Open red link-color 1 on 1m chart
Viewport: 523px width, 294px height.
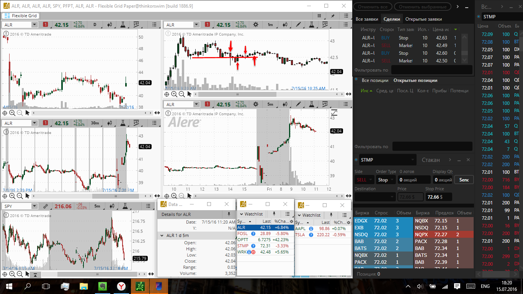point(207,24)
